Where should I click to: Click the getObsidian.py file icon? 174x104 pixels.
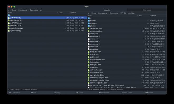click(x=9, y=20)
